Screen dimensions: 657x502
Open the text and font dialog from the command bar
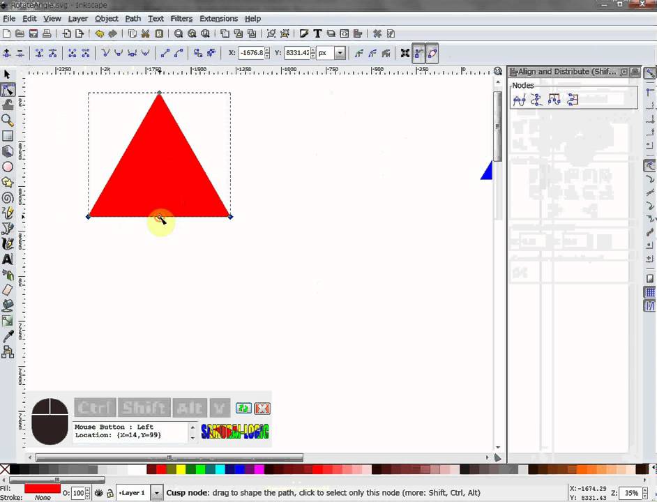pyautogui.click(x=317, y=34)
